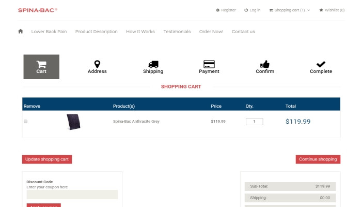
Task: Open the Order Now! menu item
Action: (x=211, y=32)
